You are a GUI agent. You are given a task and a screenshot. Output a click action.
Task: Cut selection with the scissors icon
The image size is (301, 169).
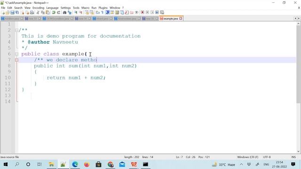38,13
